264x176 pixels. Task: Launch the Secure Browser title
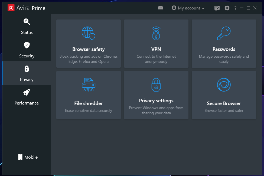(224, 103)
